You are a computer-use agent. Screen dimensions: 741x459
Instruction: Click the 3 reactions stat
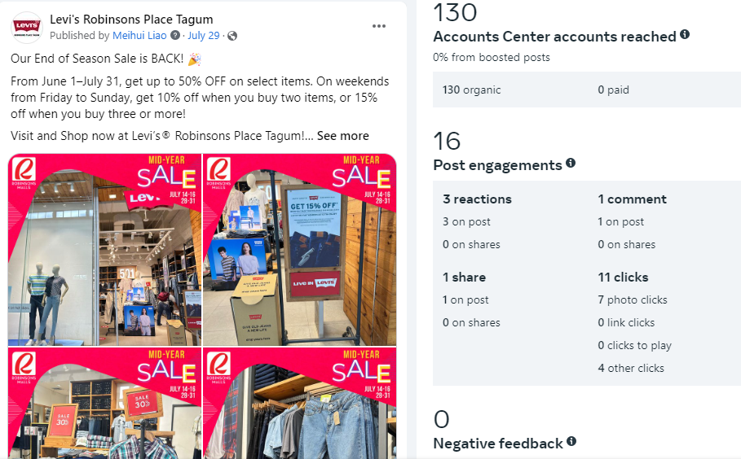[478, 199]
